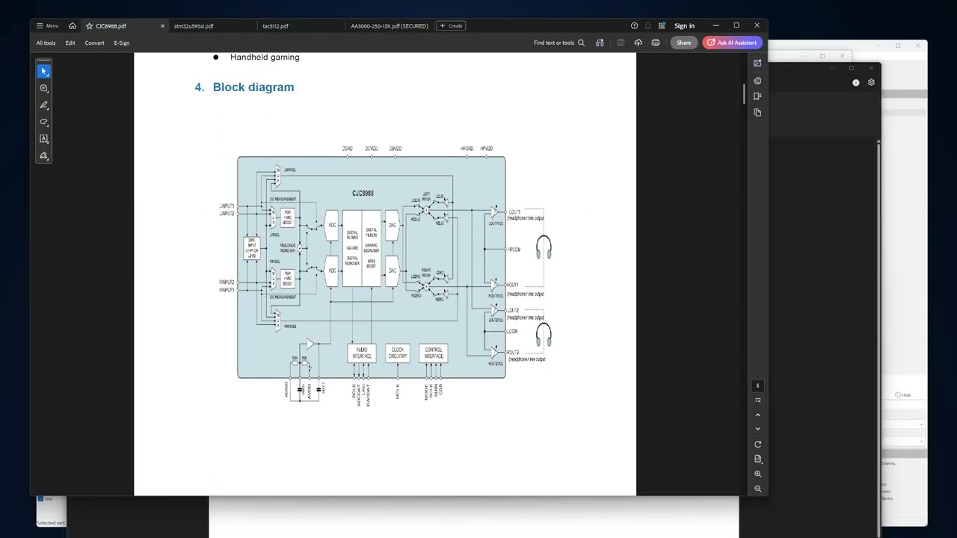957x538 pixels.
Task: Switch to AA3000-250-13X.pdf (SECURED) tab
Action: [x=390, y=26]
